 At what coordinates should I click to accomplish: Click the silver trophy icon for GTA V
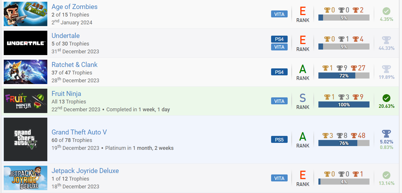(x=340, y=136)
